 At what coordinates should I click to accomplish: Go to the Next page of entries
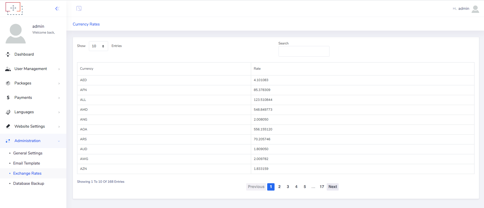pyautogui.click(x=333, y=187)
